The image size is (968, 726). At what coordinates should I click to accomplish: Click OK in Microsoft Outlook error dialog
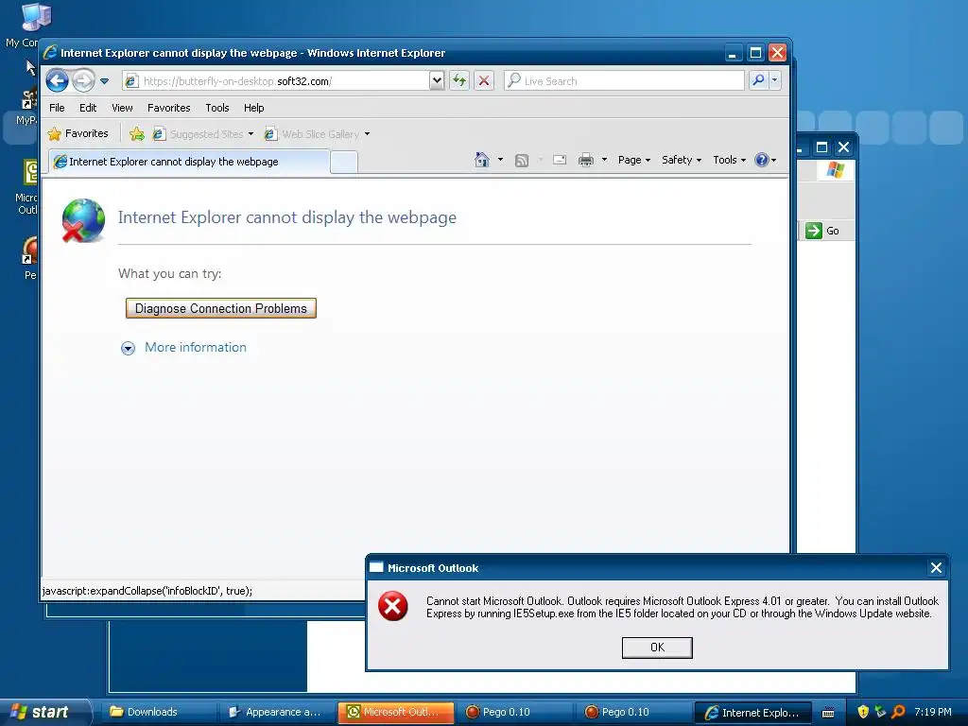[x=657, y=648]
